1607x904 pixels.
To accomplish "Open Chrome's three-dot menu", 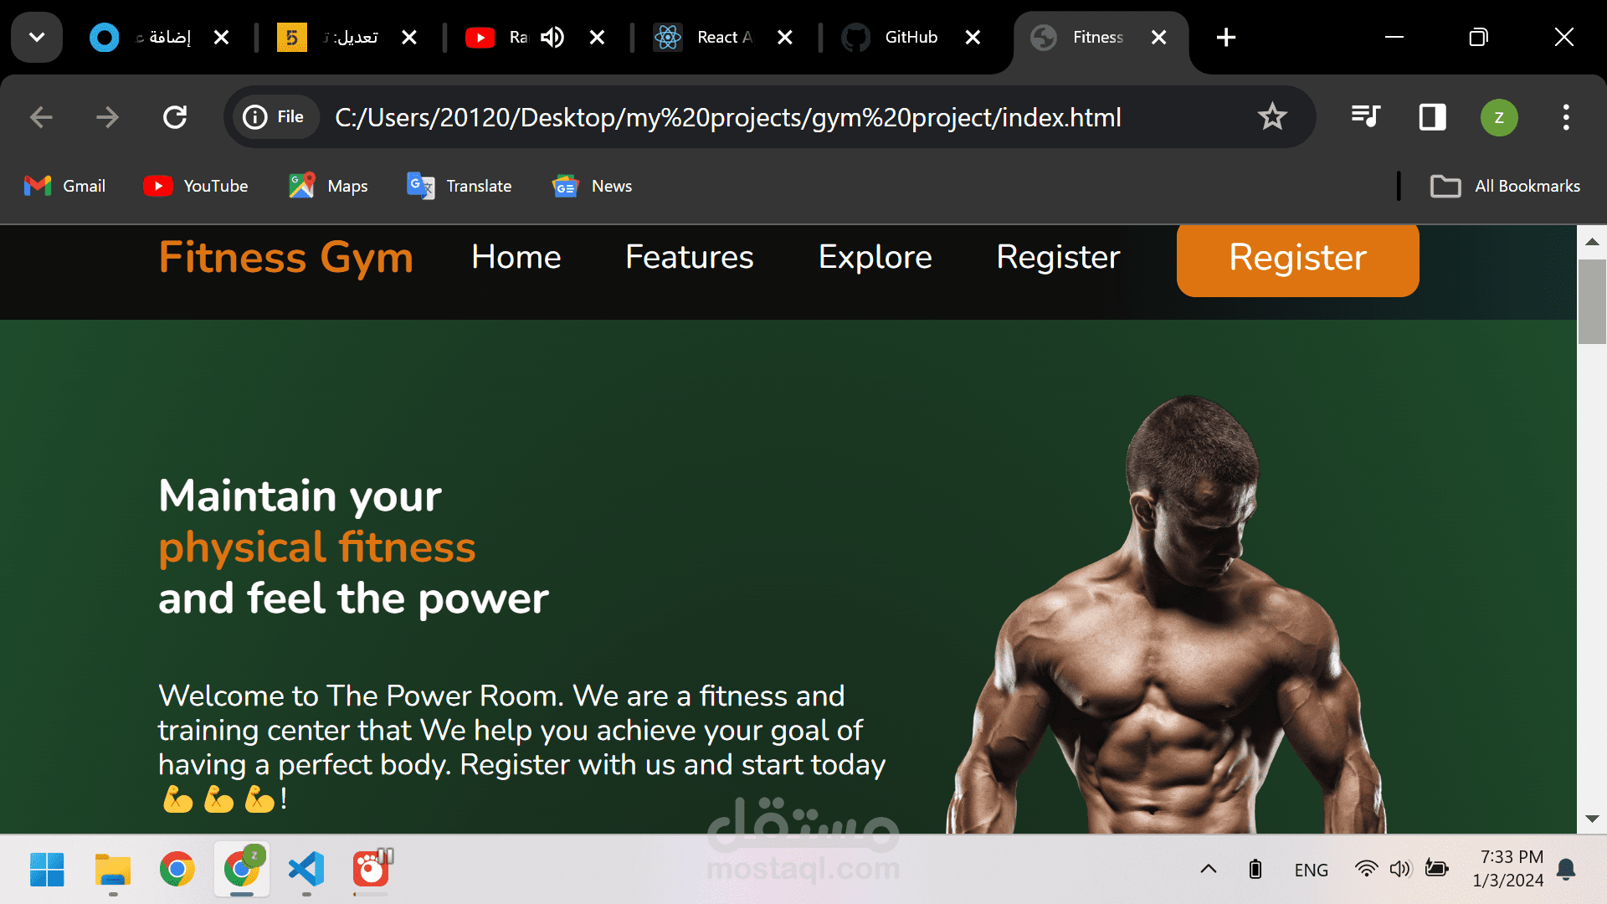I will [x=1566, y=117].
